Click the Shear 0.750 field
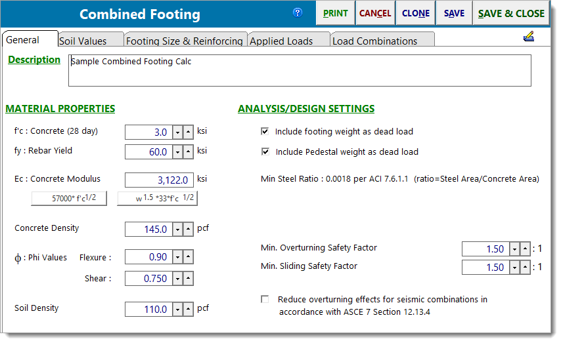561x343 pixels. [149, 279]
